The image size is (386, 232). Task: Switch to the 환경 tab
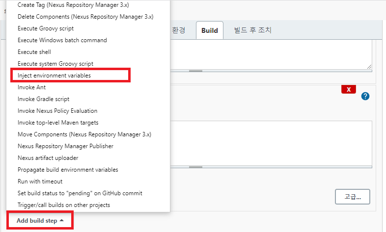[x=179, y=30]
